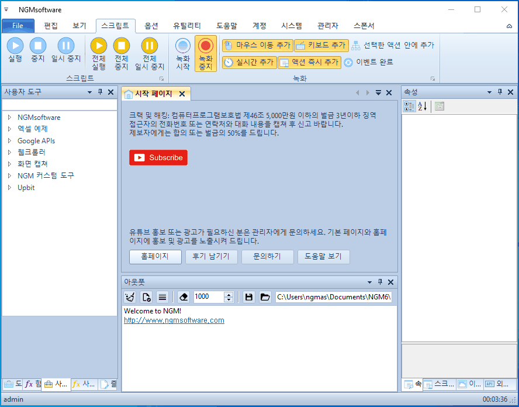The height and width of the screenshot is (407, 519).
Task: Click the 전체 일시 중지 (pause all) icon
Action: point(150,46)
